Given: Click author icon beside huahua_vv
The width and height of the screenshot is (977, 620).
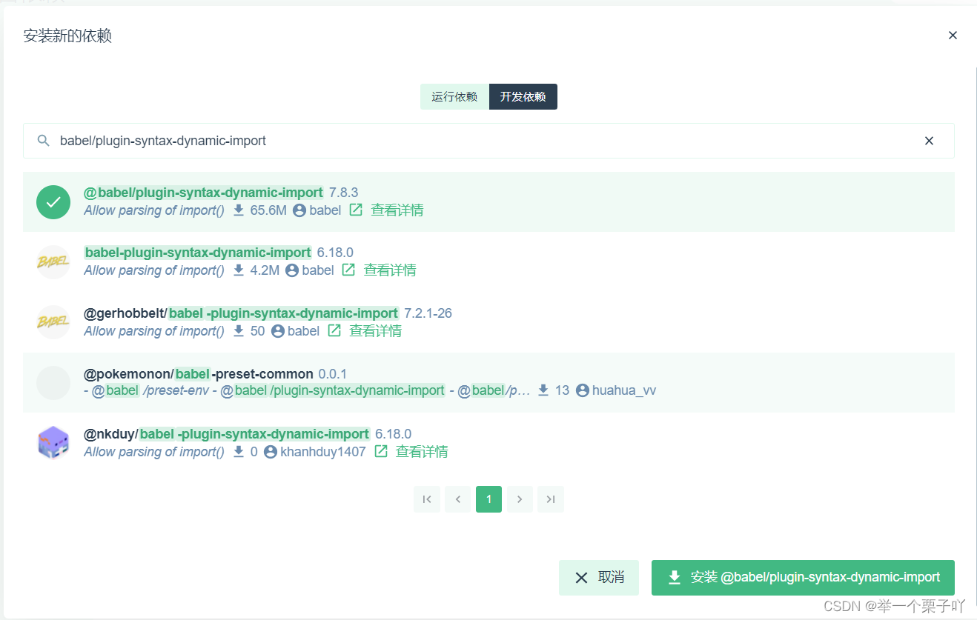Looking at the screenshot, I should [583, 390].
